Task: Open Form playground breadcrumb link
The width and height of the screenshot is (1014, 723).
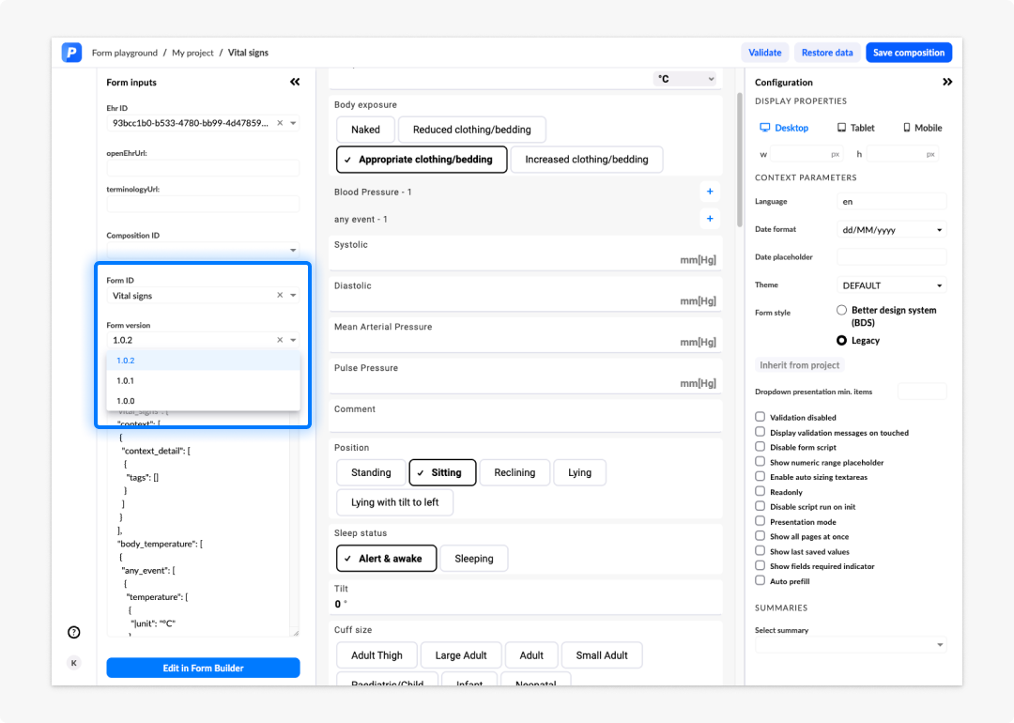Action: (x=124, y=53)
